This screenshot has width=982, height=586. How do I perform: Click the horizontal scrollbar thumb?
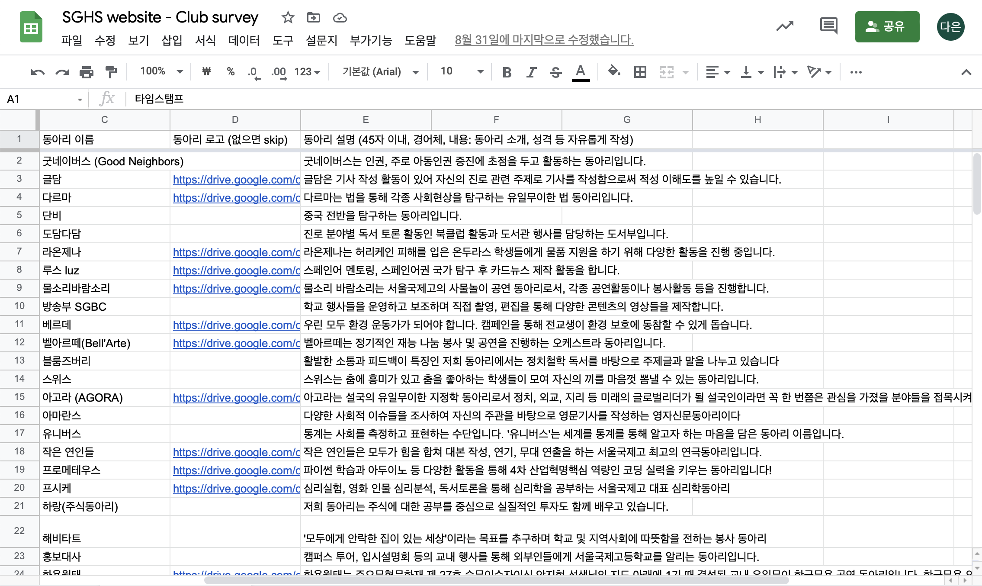[496, 580]
